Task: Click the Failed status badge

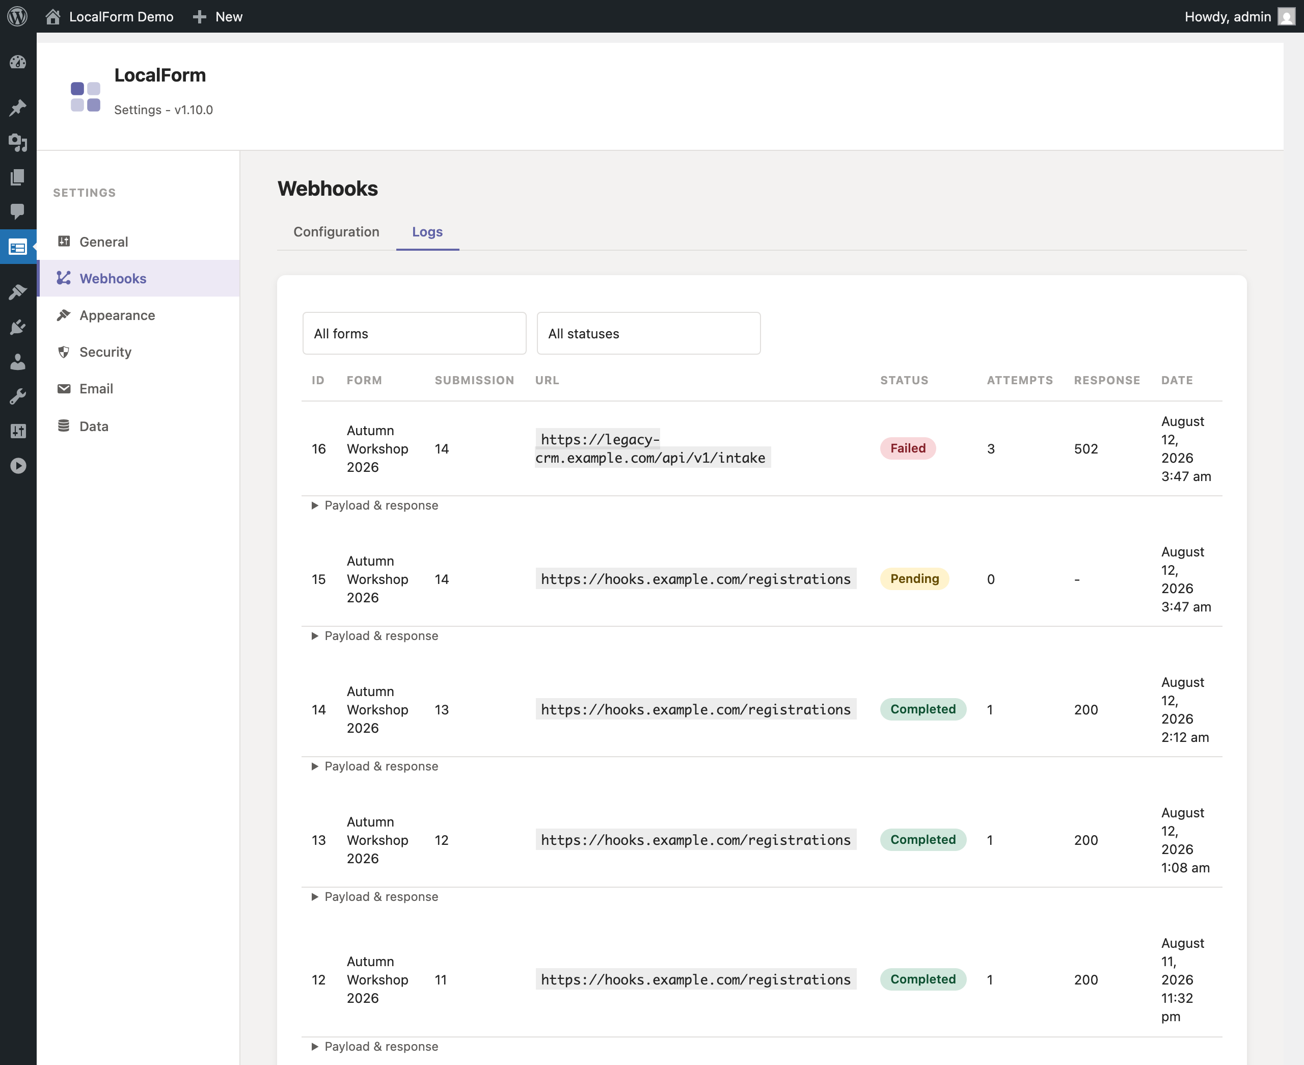Action: point(908,448)
